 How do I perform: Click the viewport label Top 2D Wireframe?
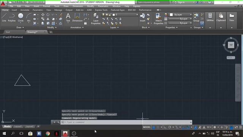(12, 37)
